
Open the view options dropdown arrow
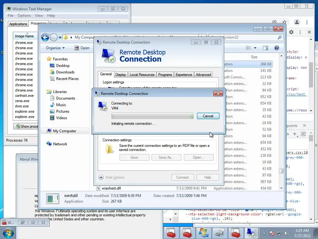255,48
